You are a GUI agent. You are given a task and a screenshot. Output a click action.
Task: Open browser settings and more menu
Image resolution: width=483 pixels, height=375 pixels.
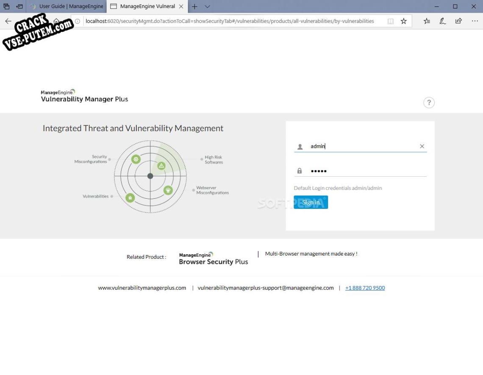pyautogui.click(x=475, y=21)
